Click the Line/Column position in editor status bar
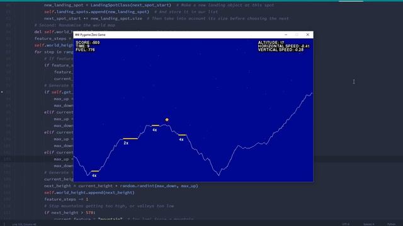The width and height of the screenshot is (403, 226). click(24, 224)
